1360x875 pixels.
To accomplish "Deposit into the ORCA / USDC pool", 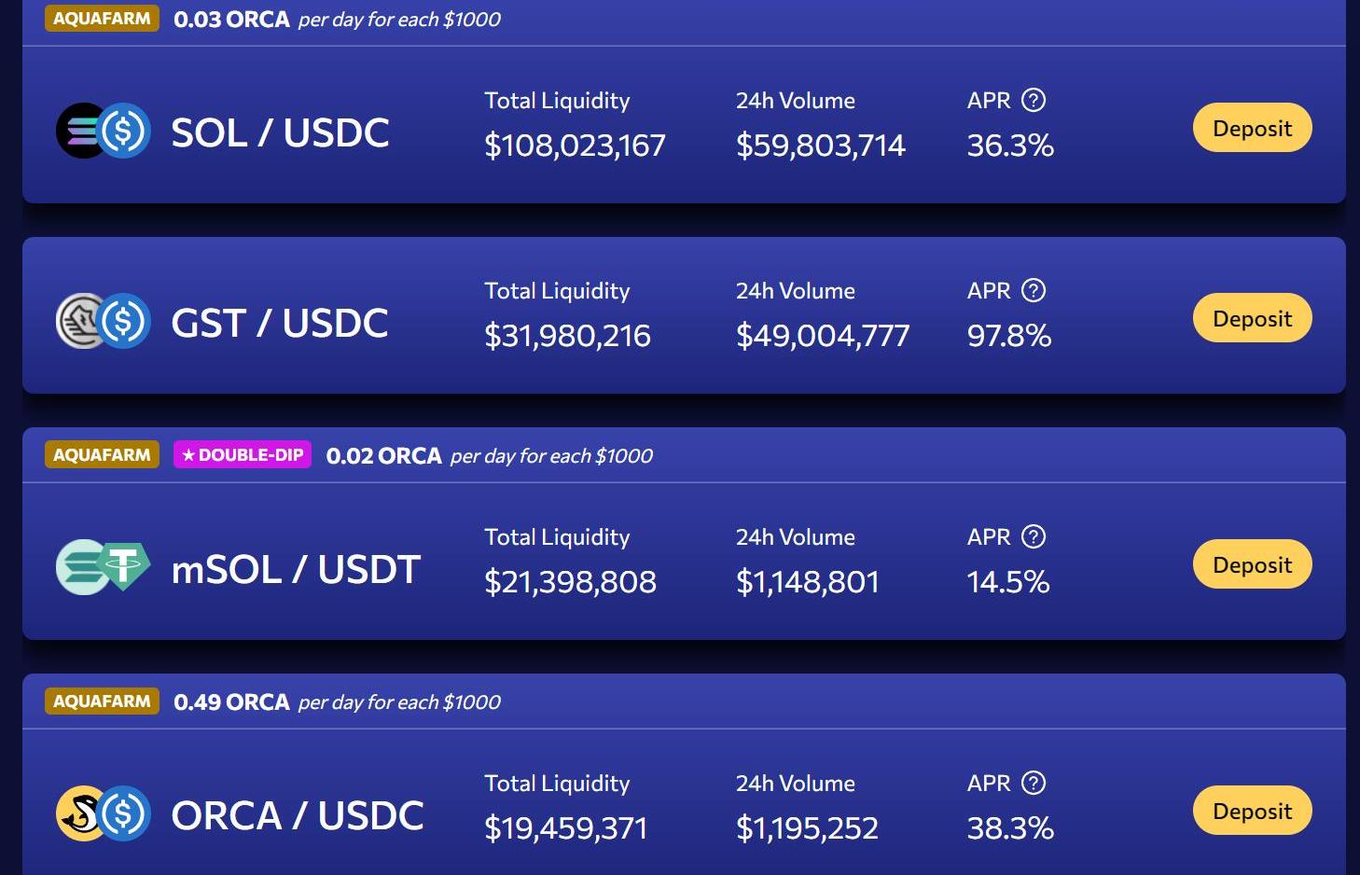I will [x=1252, y=811].
